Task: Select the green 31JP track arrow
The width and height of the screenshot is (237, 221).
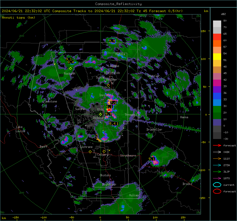Action: (x=217, y=172)
